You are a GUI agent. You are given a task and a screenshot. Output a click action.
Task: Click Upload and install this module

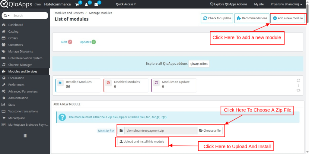coord(142,142)
